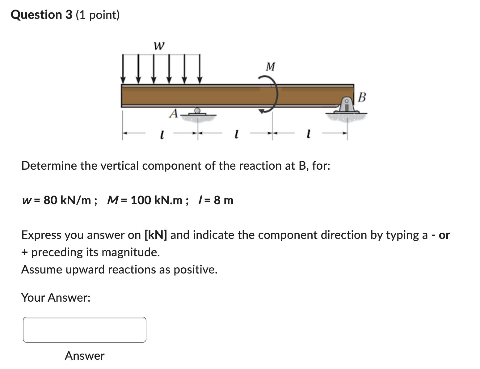The height and width of the screenshot is (369, 480).
Task: Click the distributed load arrows under w
Action: click(x=161, y=68)
